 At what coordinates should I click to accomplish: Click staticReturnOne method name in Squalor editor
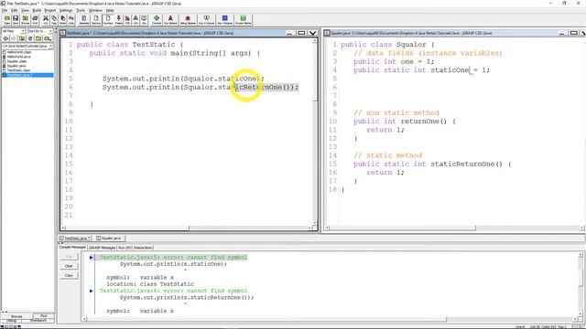[x=462, y=164]
